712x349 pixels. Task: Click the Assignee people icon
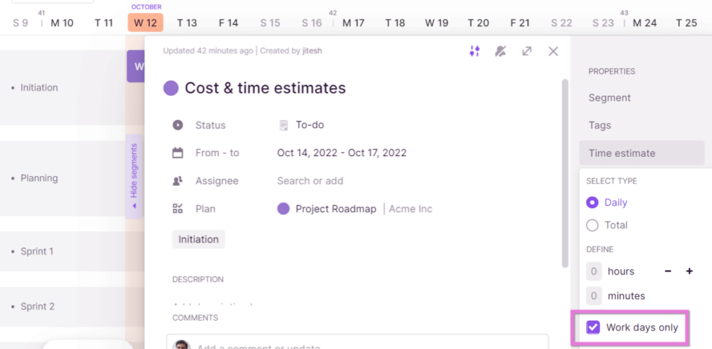pos(177,181)
